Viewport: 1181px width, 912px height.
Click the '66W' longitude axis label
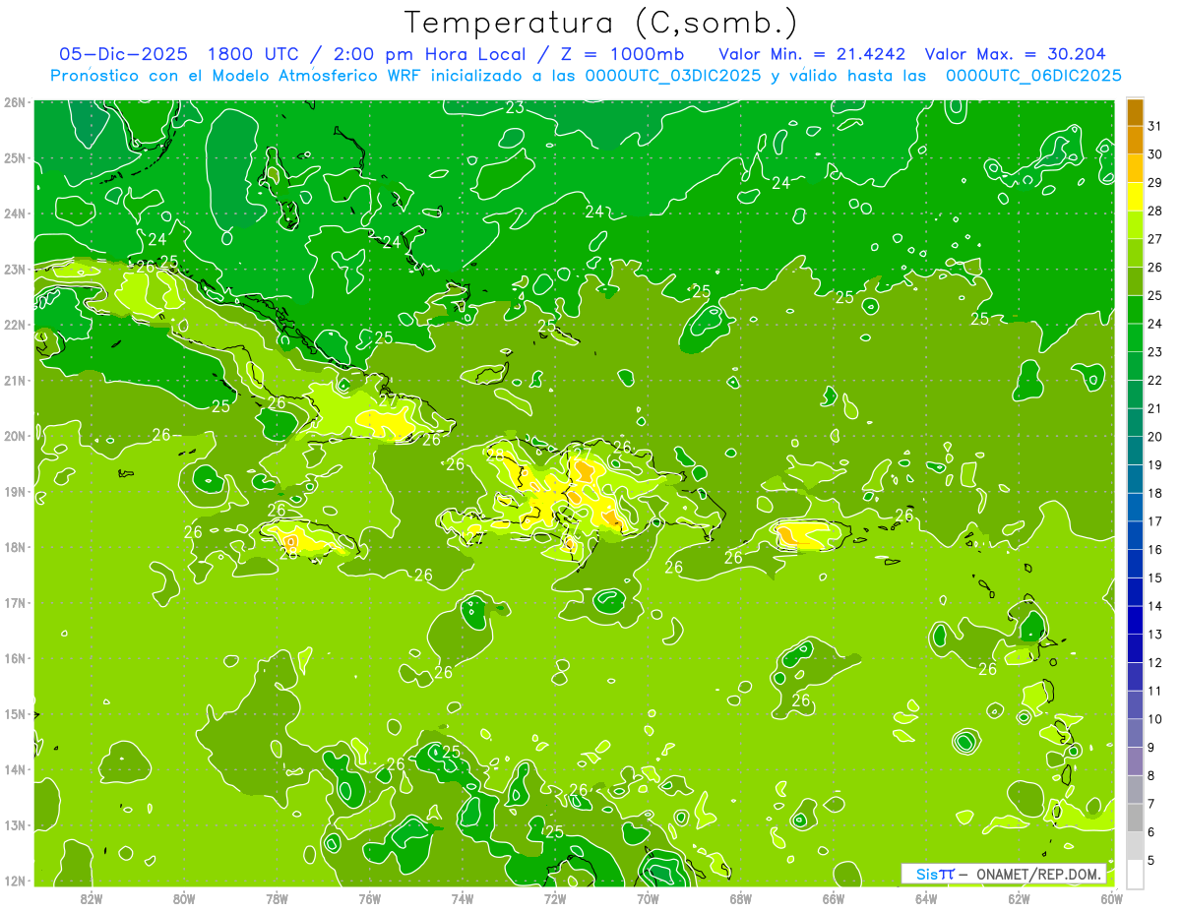pyautogui.click(x=834, y=897)
